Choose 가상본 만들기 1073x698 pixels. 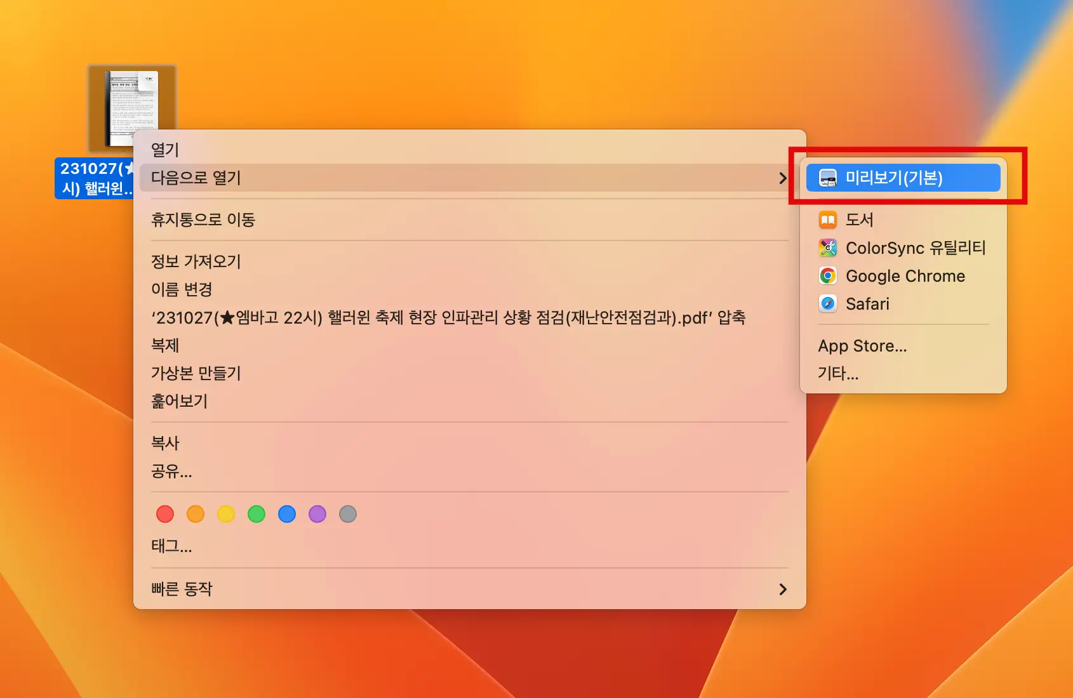pyautogui.click(x=470, y=373)
